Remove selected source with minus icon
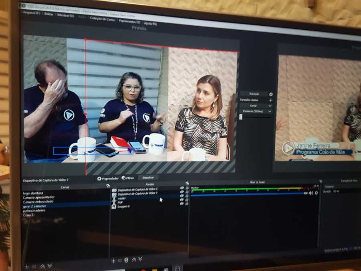The image size is (361, 271). point(120,261)
